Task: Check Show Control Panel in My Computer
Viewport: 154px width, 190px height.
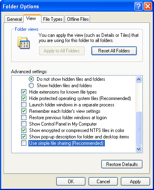Action: click(24, 124)
